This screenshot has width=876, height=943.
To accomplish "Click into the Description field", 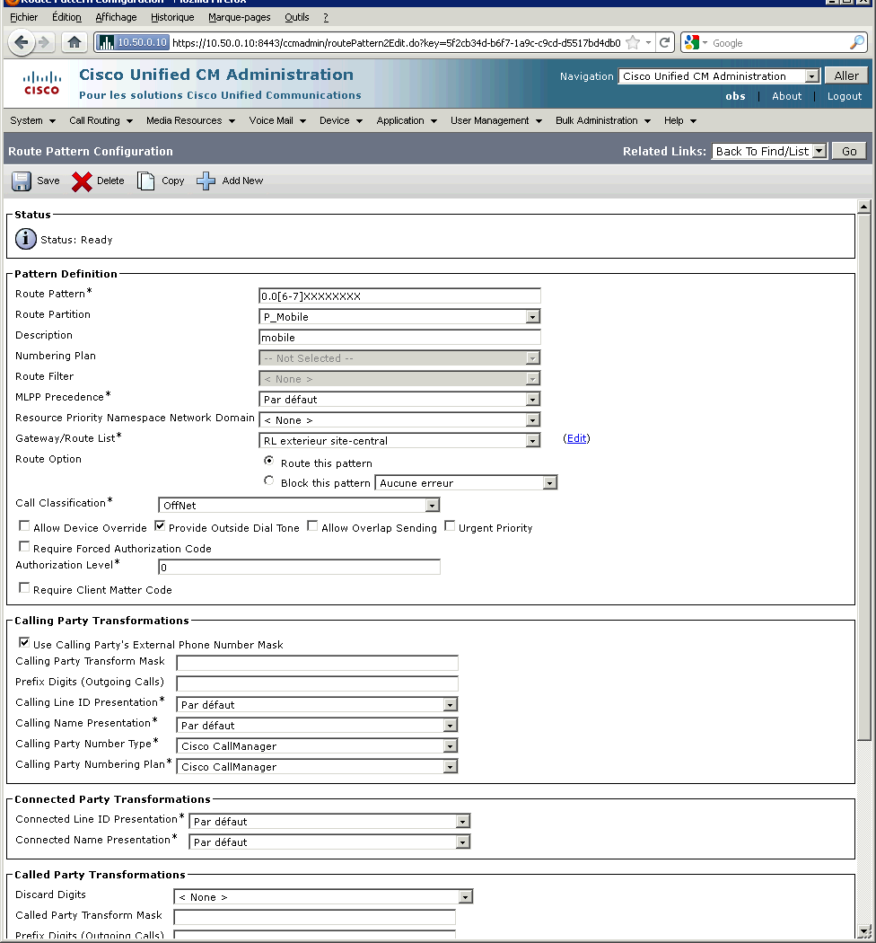I will (399, 338).
